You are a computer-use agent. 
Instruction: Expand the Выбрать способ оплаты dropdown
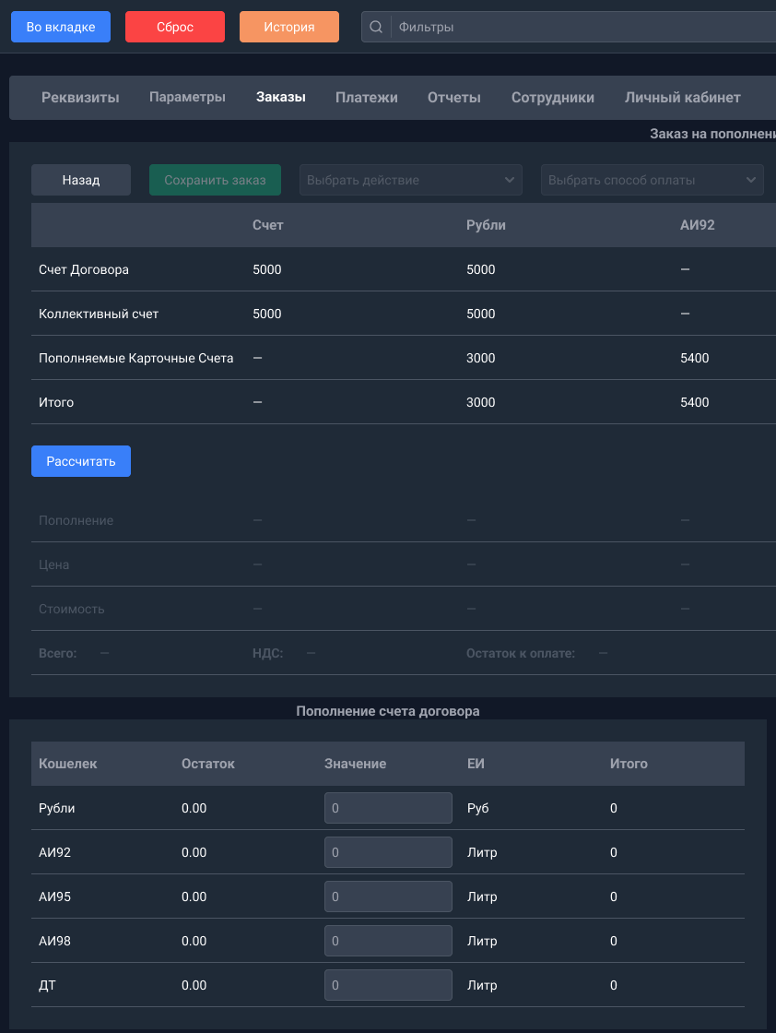click(x=652, y=180)
